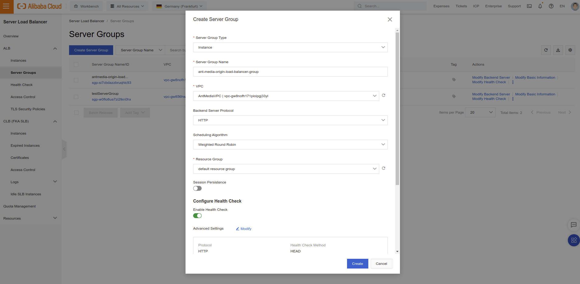The image size is (580, 284).
Task: Check the testServerGroup row checkbox
Action: (x=76, y=97)
